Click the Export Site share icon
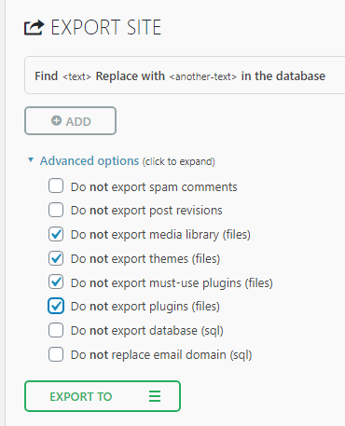Viewport: 345px width, 426px height. (x=34, y=28)
